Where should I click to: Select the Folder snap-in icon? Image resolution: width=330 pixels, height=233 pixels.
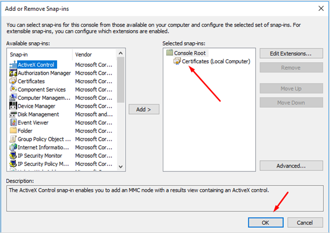pos(13,130)
